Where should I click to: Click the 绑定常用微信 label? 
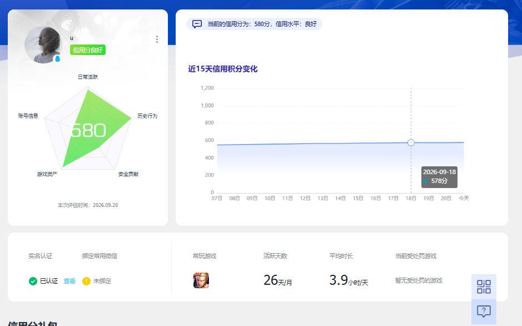[100, 256]
